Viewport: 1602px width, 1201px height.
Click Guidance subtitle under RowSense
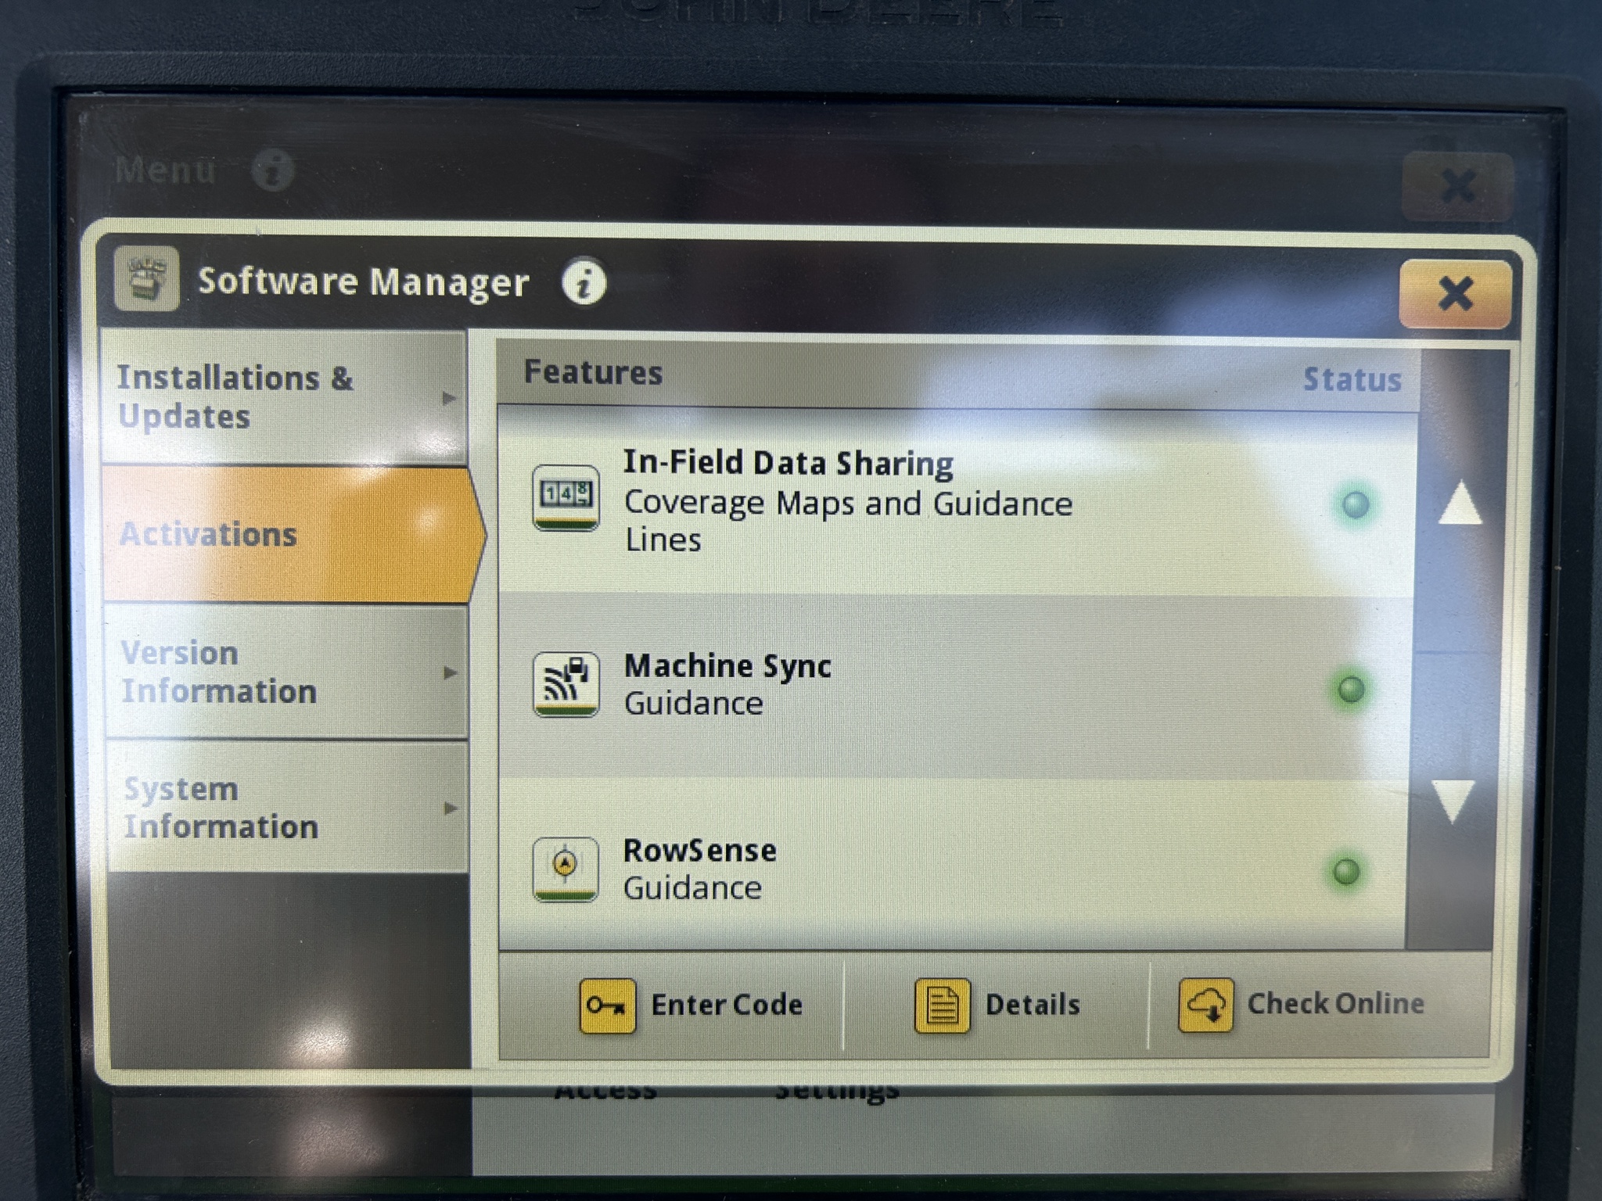[x=692, y=888]
